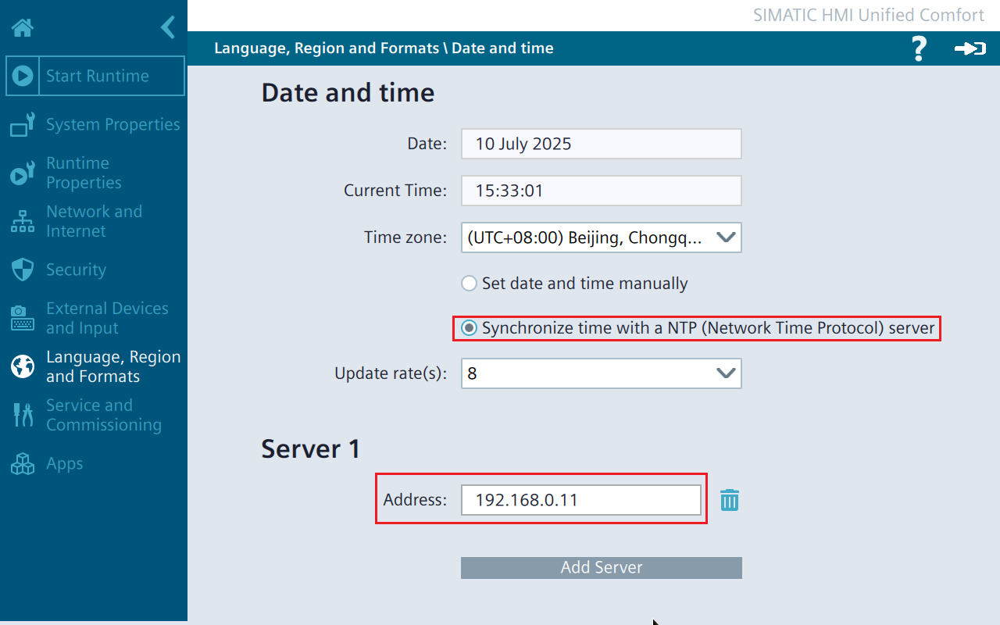This screenshot has height=625, width=1000.
Task: Collapse the sidebar with the left chevron
Action: coord(168,28)
